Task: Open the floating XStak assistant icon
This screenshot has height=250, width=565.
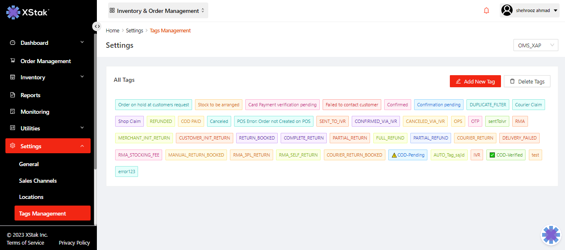Action: (551, 235)
